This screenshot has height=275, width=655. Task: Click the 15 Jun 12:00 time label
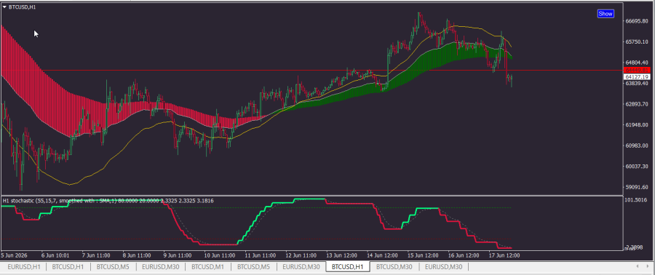click(423, 255)
